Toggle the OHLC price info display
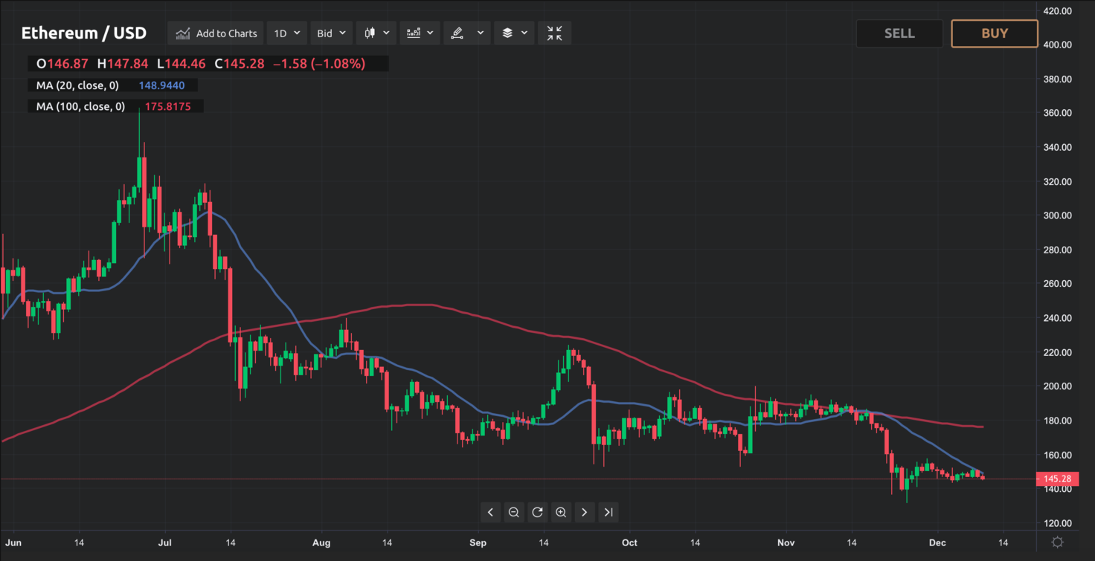1095x561 pixels. (201, 63)
